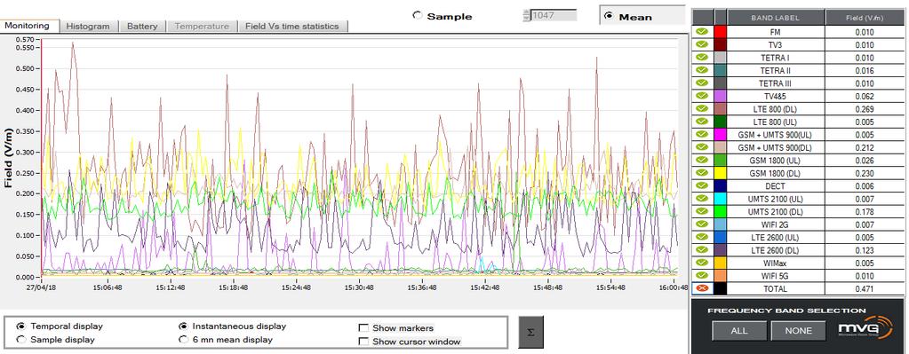Toggle visibility check for TETRA II band
Screen dimensions: 909x354
(702, 70)
